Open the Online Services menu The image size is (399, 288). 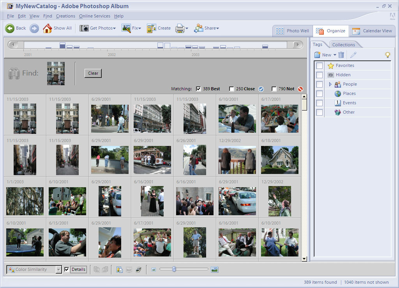point(94,16)
